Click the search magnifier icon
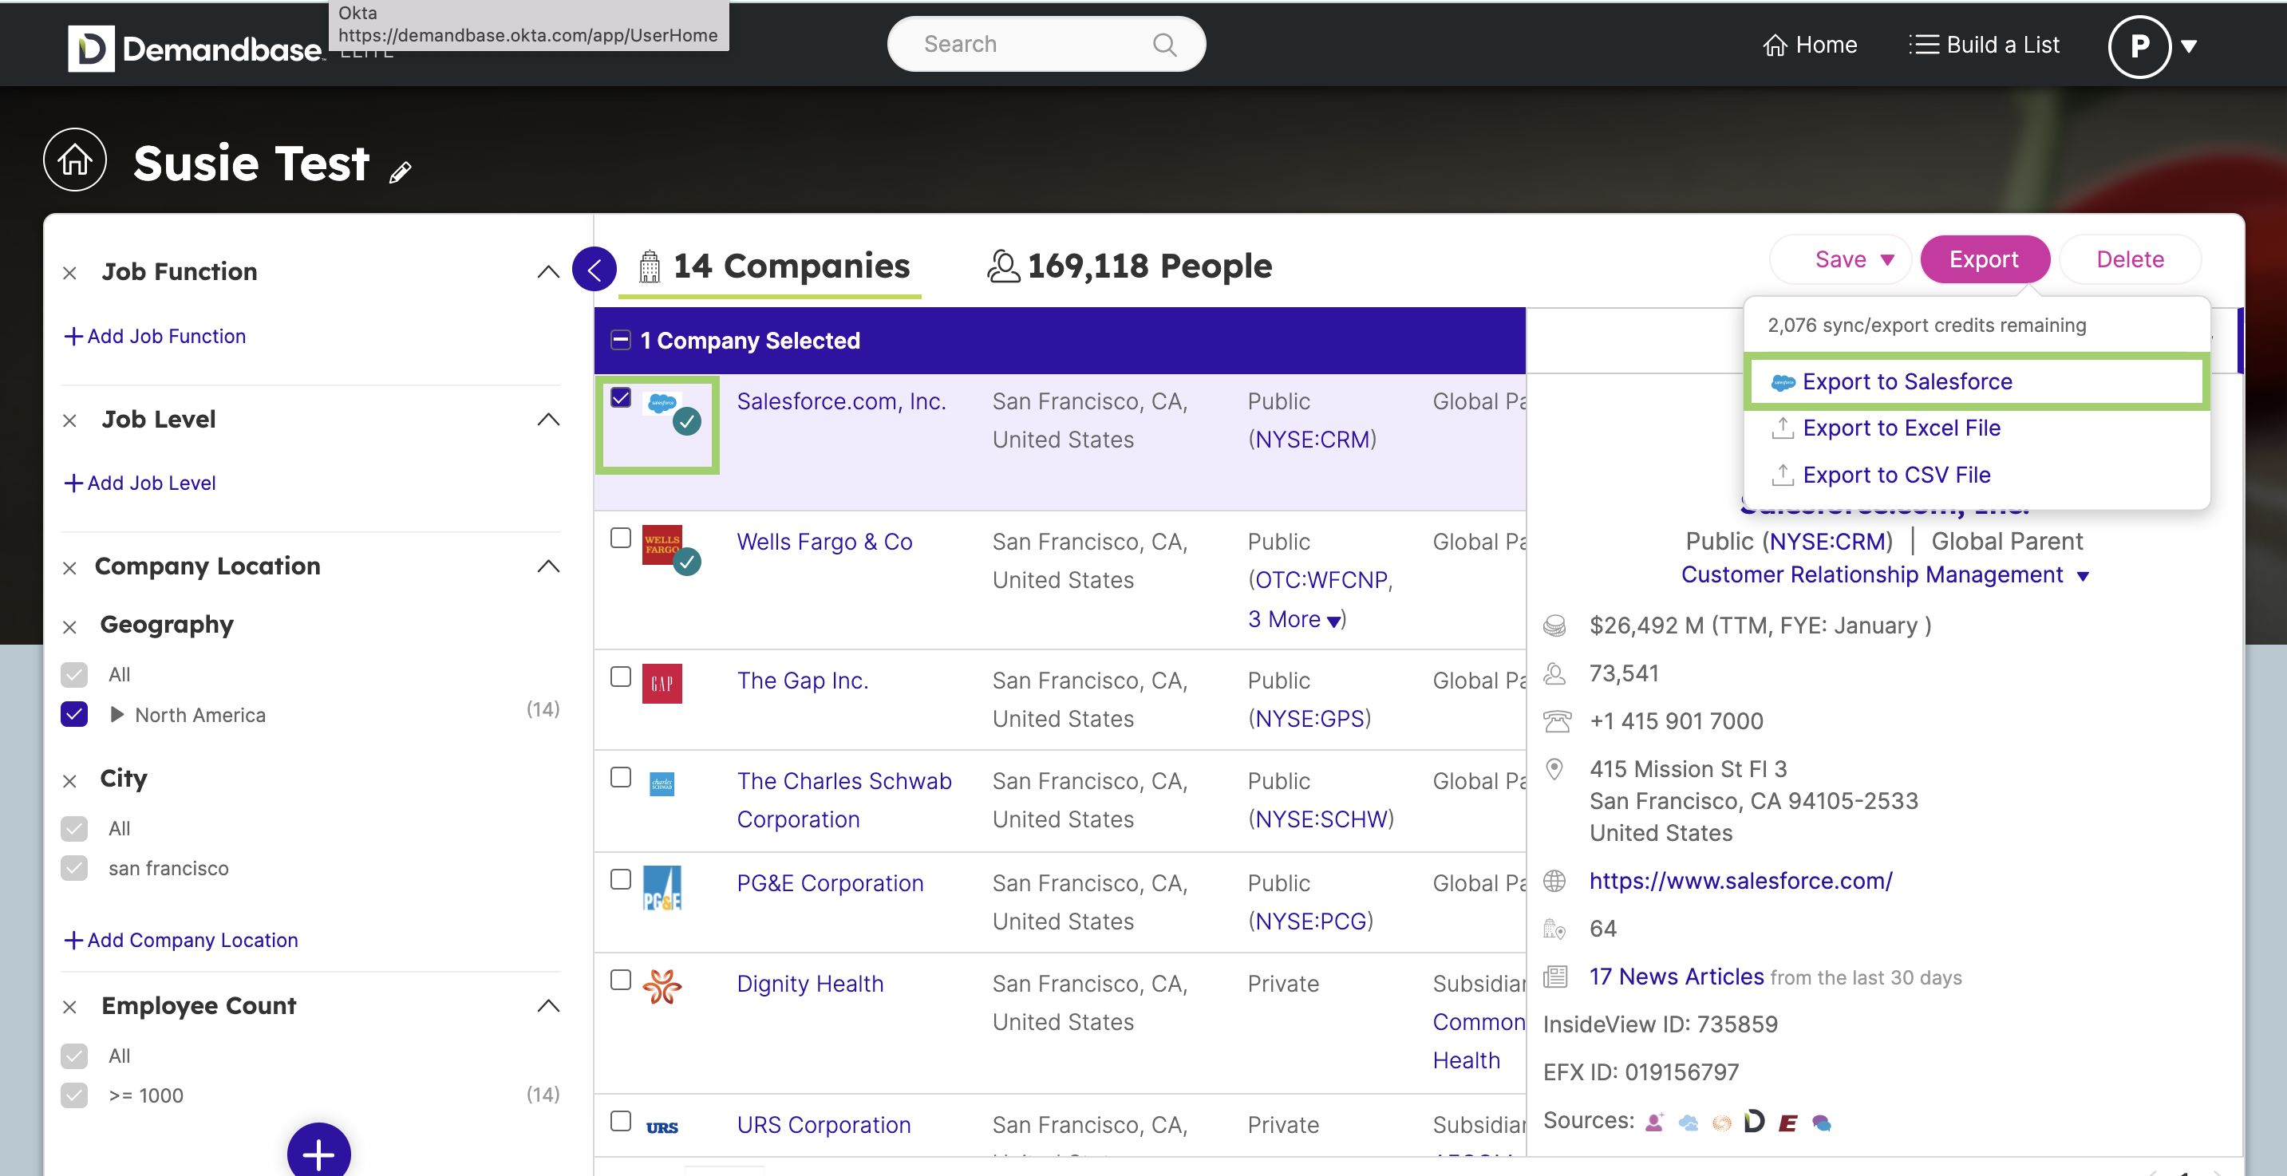This screenshot has height=1176, width=2287. [1164, 45]
